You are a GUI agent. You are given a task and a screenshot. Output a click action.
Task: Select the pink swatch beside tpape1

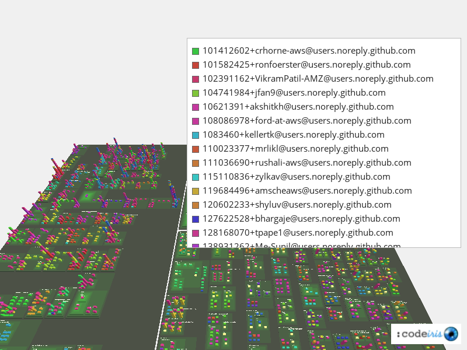(x=196, y=233)
